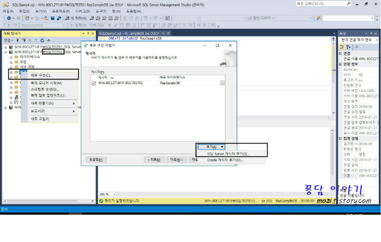Click the split editor icon above scrollbar

tap(333, 39)
